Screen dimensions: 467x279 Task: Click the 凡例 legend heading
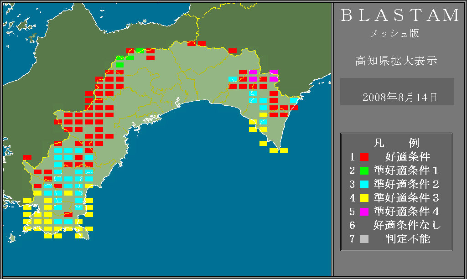coord(396,143)
